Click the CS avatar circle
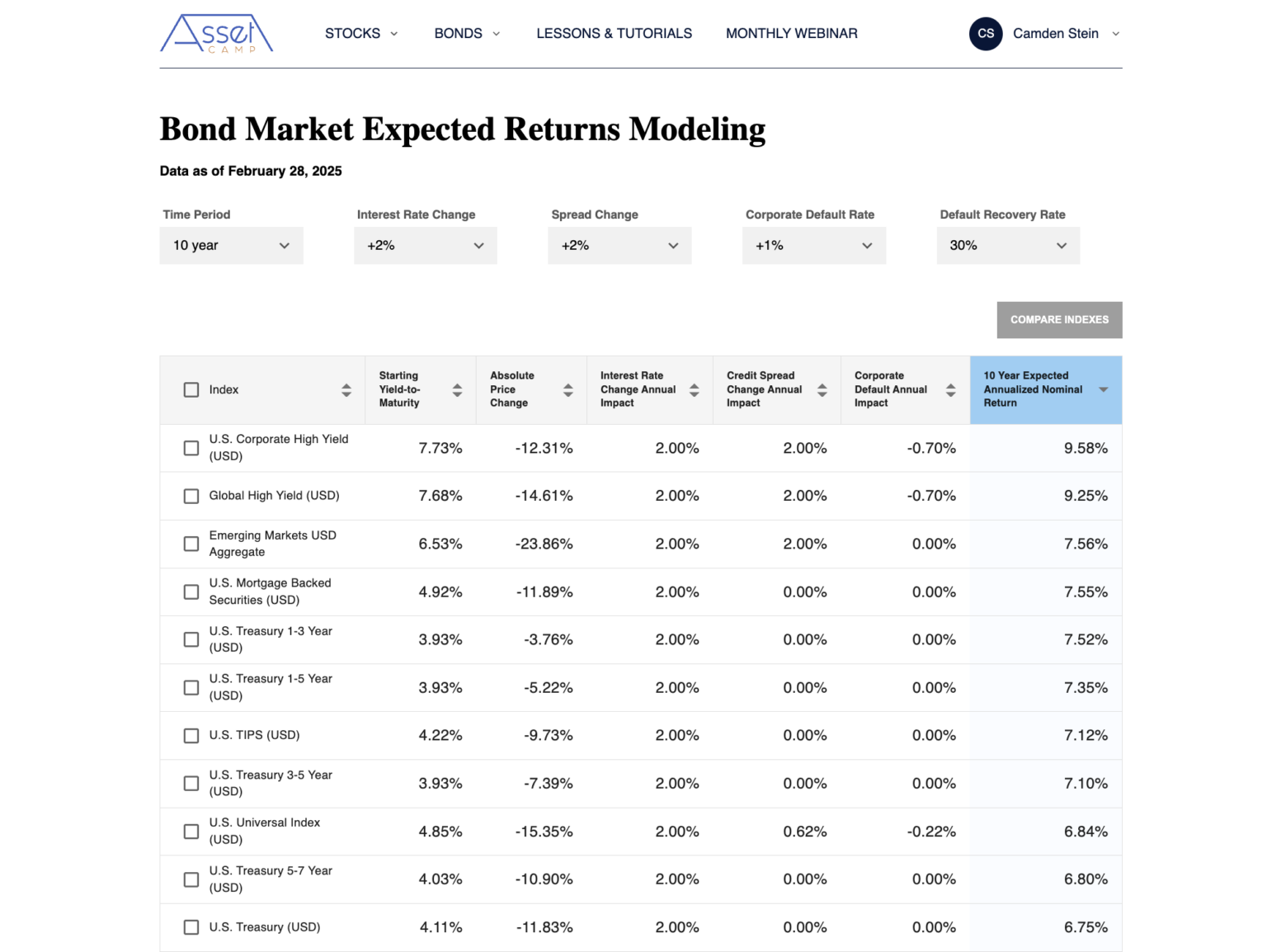1267x952 pixels. click(x=985, y=34)
